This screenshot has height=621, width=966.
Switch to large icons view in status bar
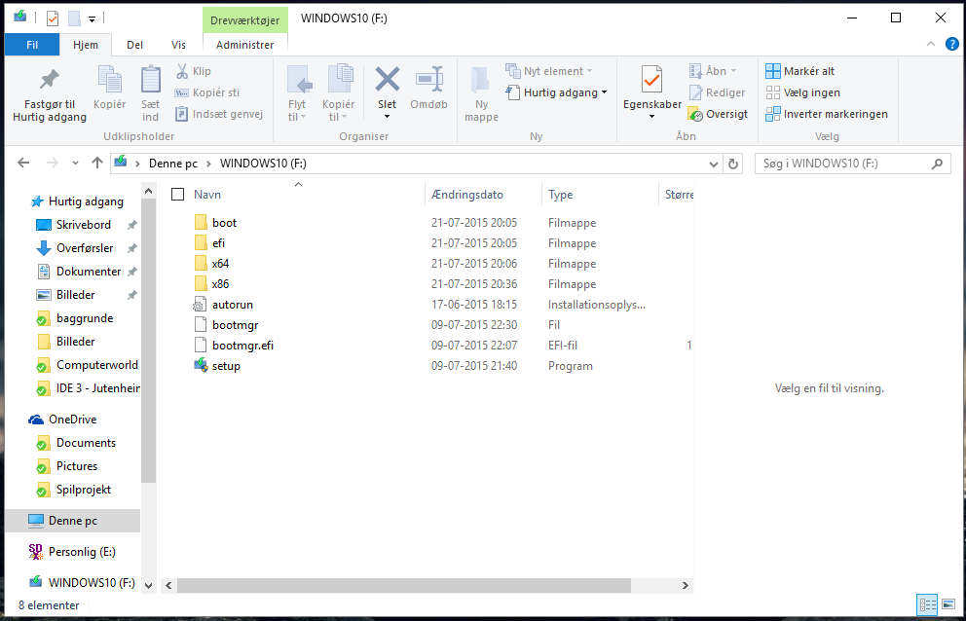point(947,604)
